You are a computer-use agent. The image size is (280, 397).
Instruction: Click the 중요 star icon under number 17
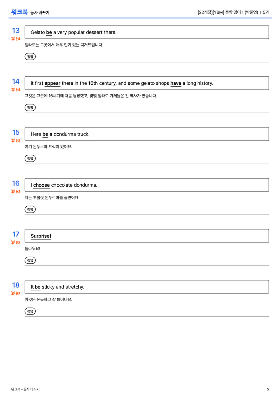click(x=13, y=242)
